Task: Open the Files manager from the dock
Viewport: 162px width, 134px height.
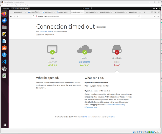Action: tap(4, 27)
